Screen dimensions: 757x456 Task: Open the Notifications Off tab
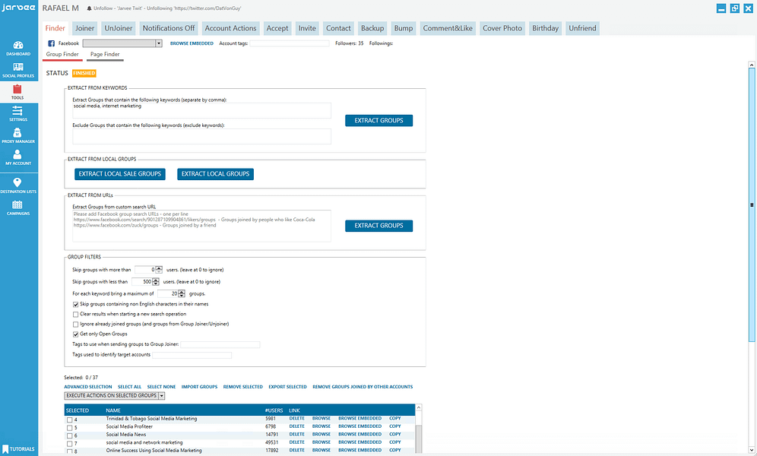pos(169,28)
